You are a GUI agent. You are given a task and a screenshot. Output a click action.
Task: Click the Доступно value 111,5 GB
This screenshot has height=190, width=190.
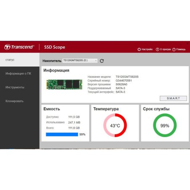pyautogui.click(x=74, y=117)
